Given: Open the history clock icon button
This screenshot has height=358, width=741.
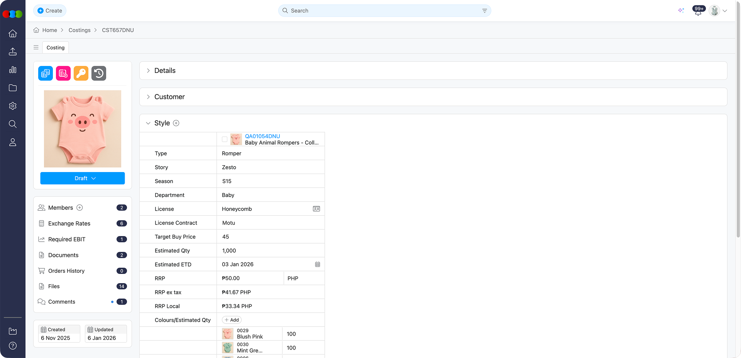Looking at the screenshot, I should click(99, 73).
